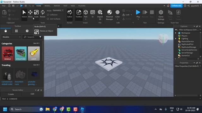Click the view orientation gizmo in viewport
202x113 pixels.
pyautogui.click(x=163, y=39)
